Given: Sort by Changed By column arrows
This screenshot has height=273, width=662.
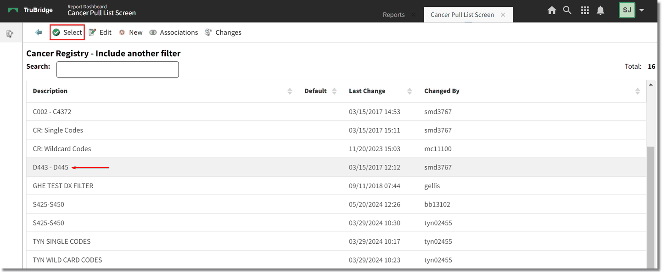Looking at the screenshot, I should pyautogui.click(x=638, y=91).
